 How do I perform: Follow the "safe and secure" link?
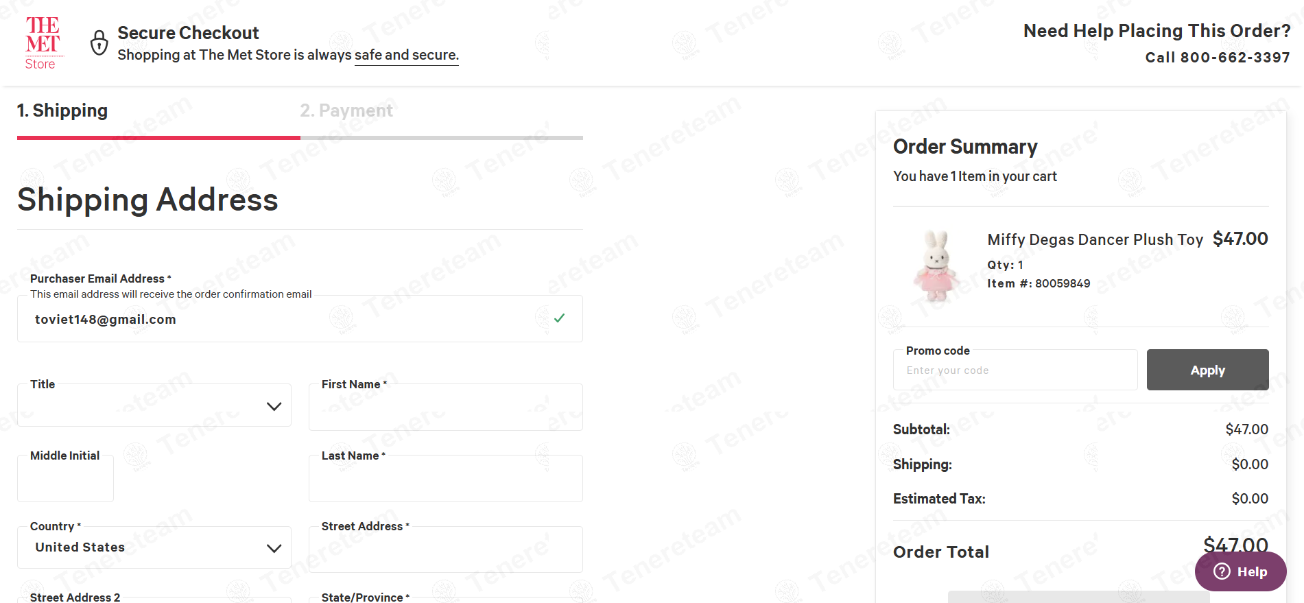(x=406, y=55)
